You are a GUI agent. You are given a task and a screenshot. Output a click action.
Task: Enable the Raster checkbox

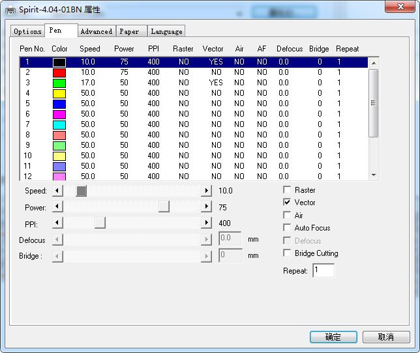[x=287, y=190]
